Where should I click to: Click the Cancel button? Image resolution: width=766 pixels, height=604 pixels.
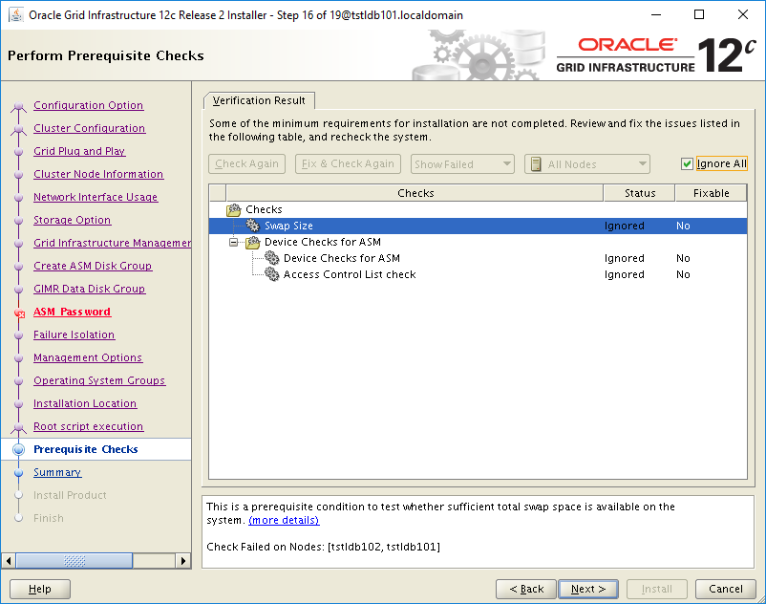pyautogui.click(x=726, y=589)
